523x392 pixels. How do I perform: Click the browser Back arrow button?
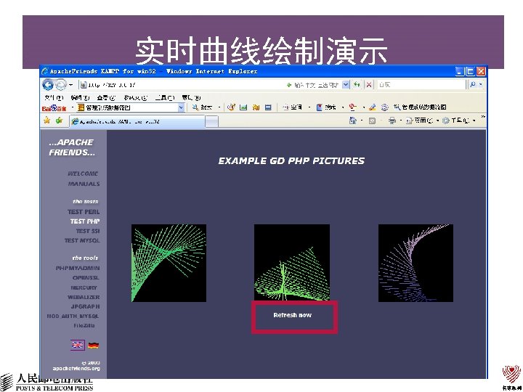tap(48, 85)
